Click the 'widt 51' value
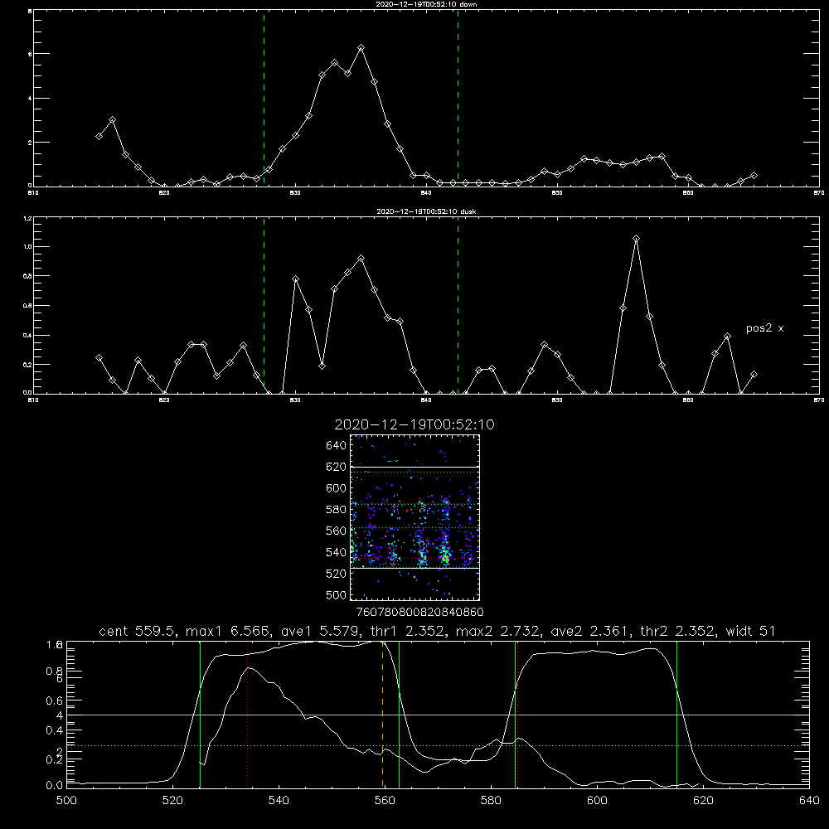Viewport: 829px width, 829px height. [x=750, y=631]
